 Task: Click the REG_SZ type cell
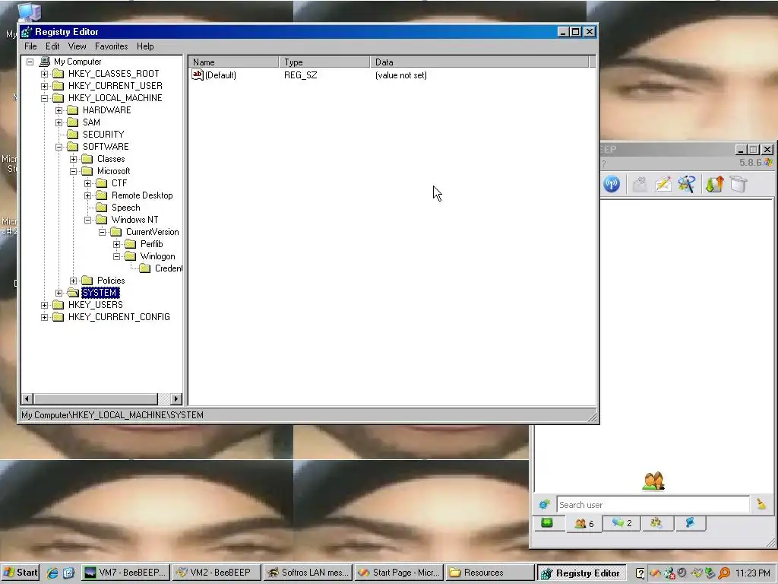pos(300,75)
